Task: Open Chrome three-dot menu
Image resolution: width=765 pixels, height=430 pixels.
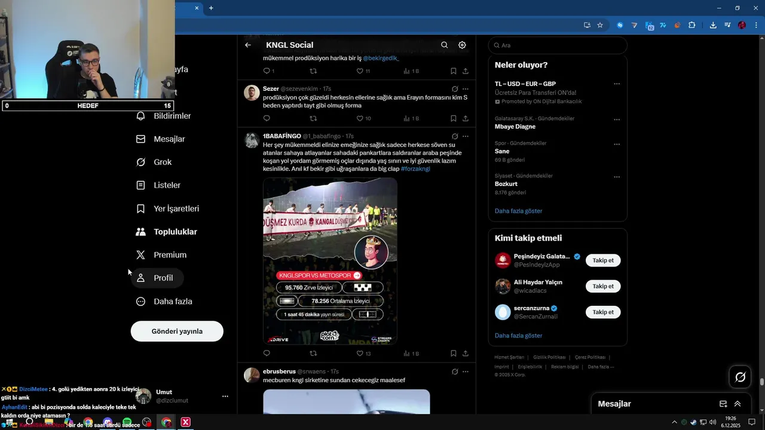Action: click(x=755, y=25)
